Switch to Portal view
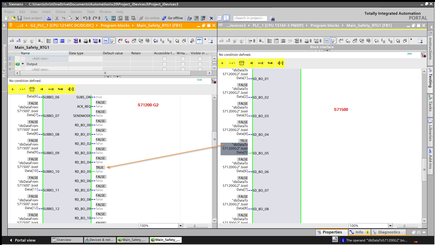Screen dimensions: 435x245 click(x=23, y=240)
